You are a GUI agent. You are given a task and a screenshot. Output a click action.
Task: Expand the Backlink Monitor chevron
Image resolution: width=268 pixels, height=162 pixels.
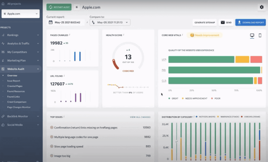coord(38,116)
